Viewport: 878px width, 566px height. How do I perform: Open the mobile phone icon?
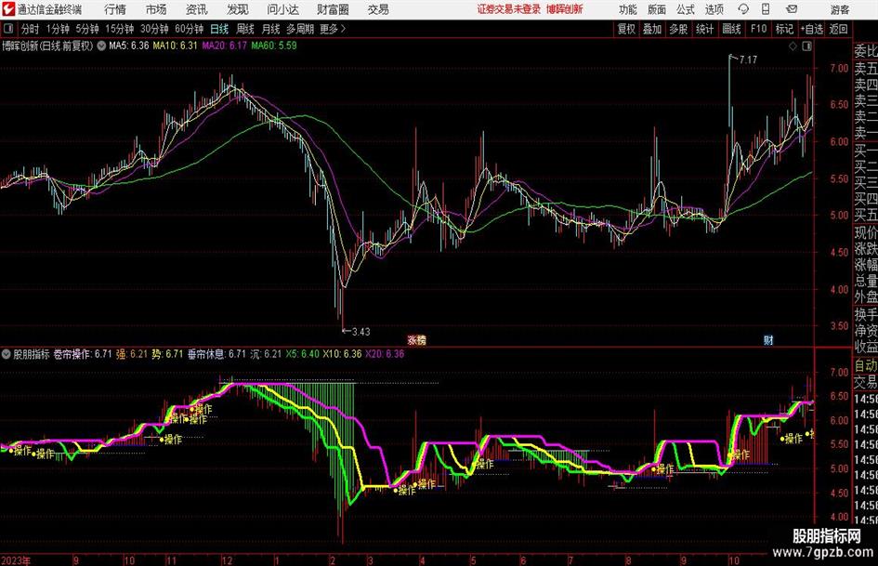766,9
